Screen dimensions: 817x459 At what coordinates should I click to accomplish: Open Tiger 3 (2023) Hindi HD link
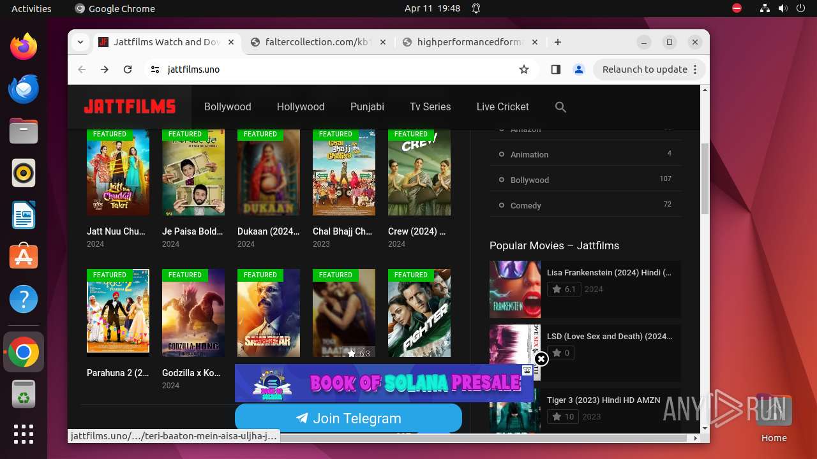pyautogui.click(x=604, y=400)
